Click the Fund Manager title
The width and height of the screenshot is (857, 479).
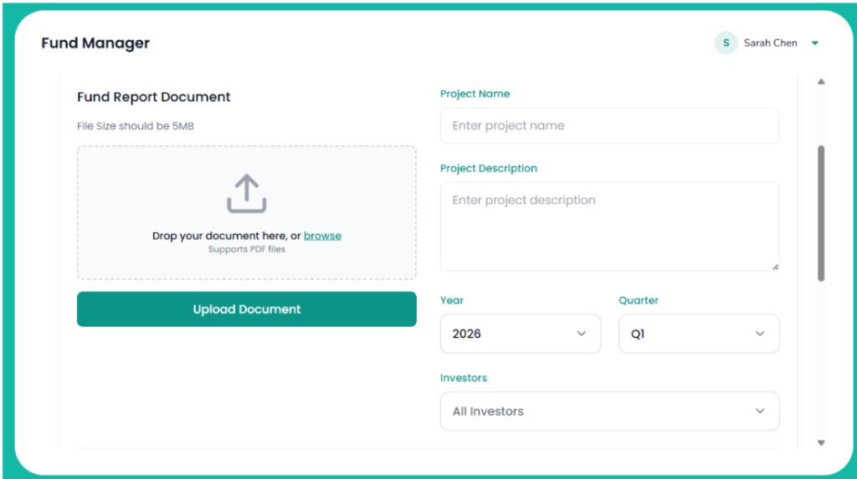point(95,43)
